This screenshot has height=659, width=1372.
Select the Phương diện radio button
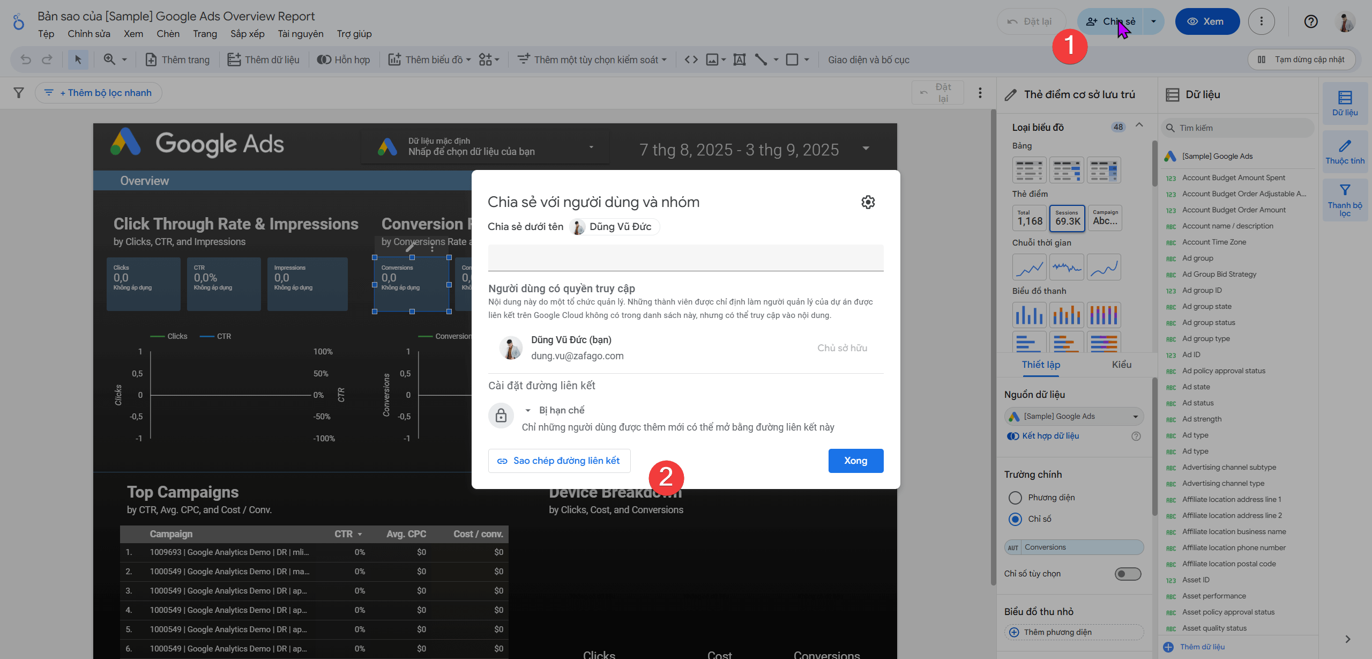coord(1015,498)
